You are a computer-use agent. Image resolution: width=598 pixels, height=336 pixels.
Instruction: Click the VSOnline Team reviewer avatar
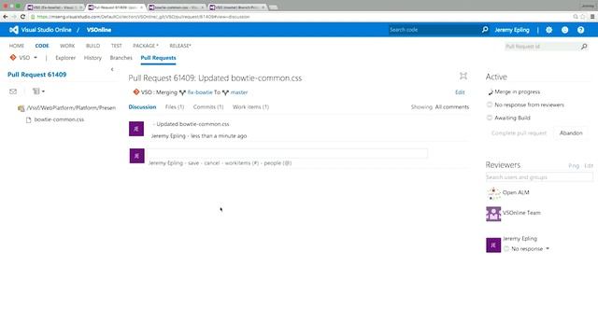[493, 214]
